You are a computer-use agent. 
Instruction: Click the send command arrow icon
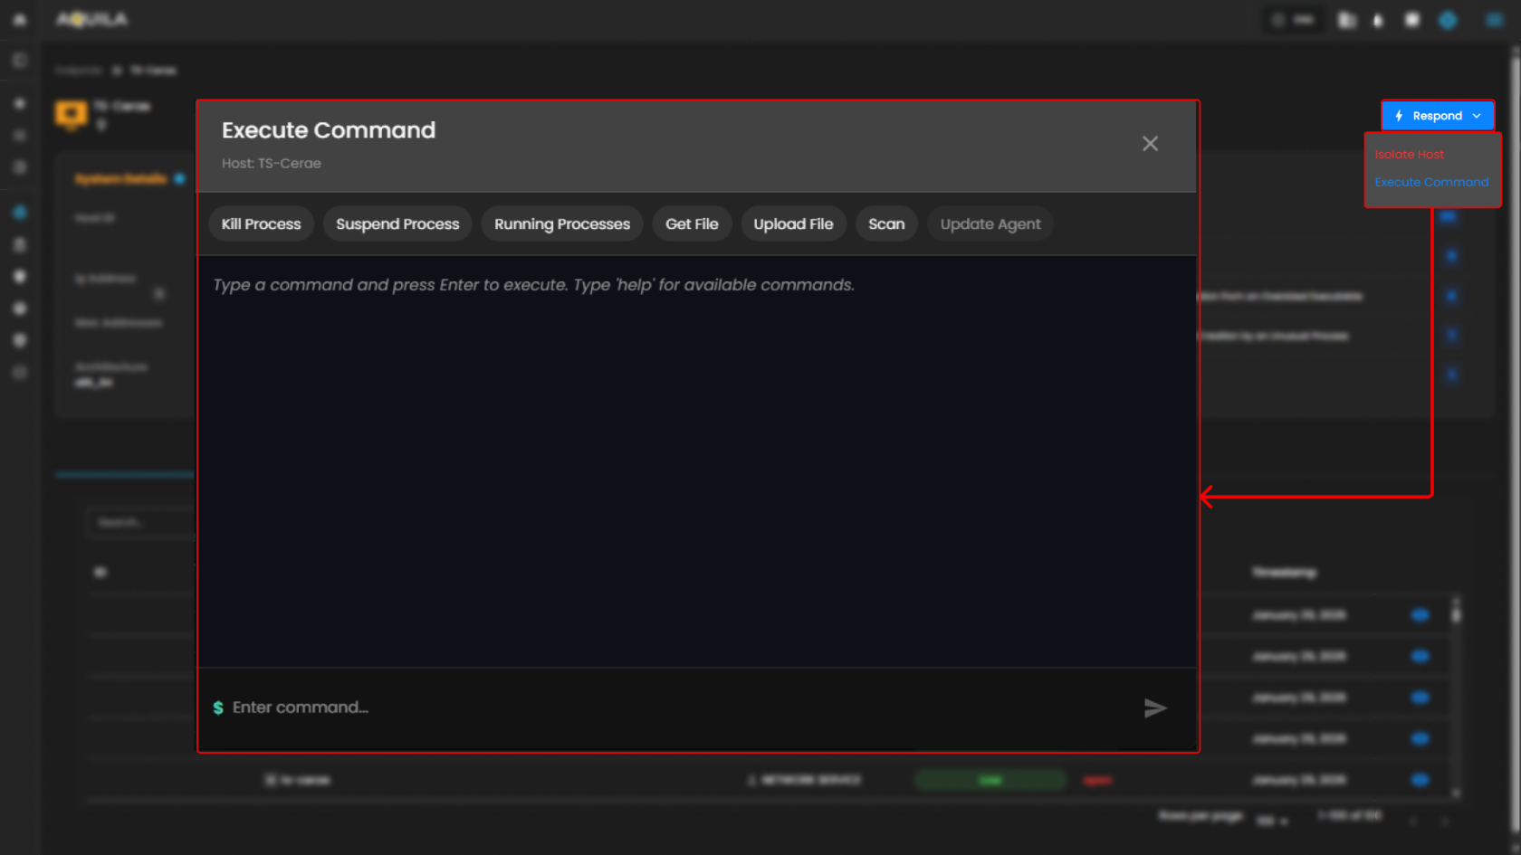[x=1154, y=708]
